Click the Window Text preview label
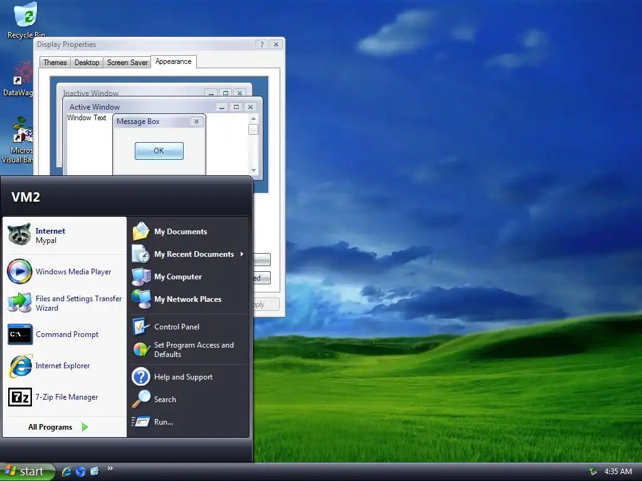642x481 pixels. (x=87, y=118)
